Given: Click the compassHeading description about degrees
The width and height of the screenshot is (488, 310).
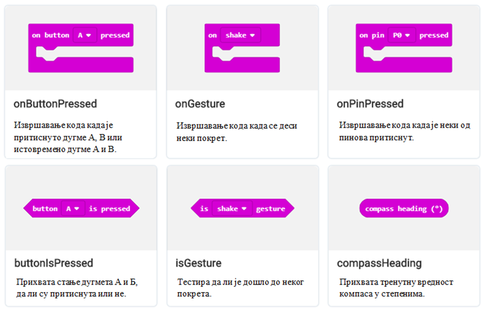Looking at the screenshot, I should [x=396, y=287].
